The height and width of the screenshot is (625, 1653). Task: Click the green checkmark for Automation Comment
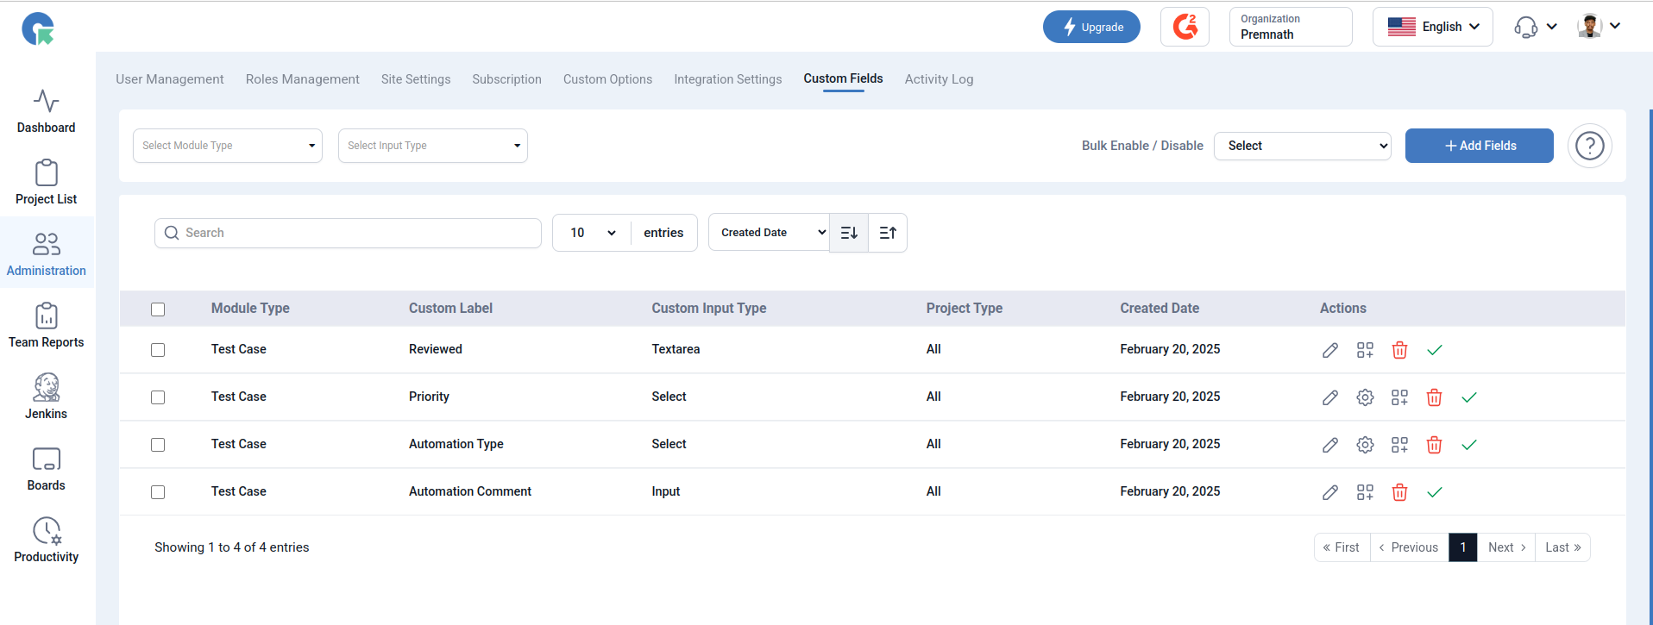click(x=1435, y=492)
